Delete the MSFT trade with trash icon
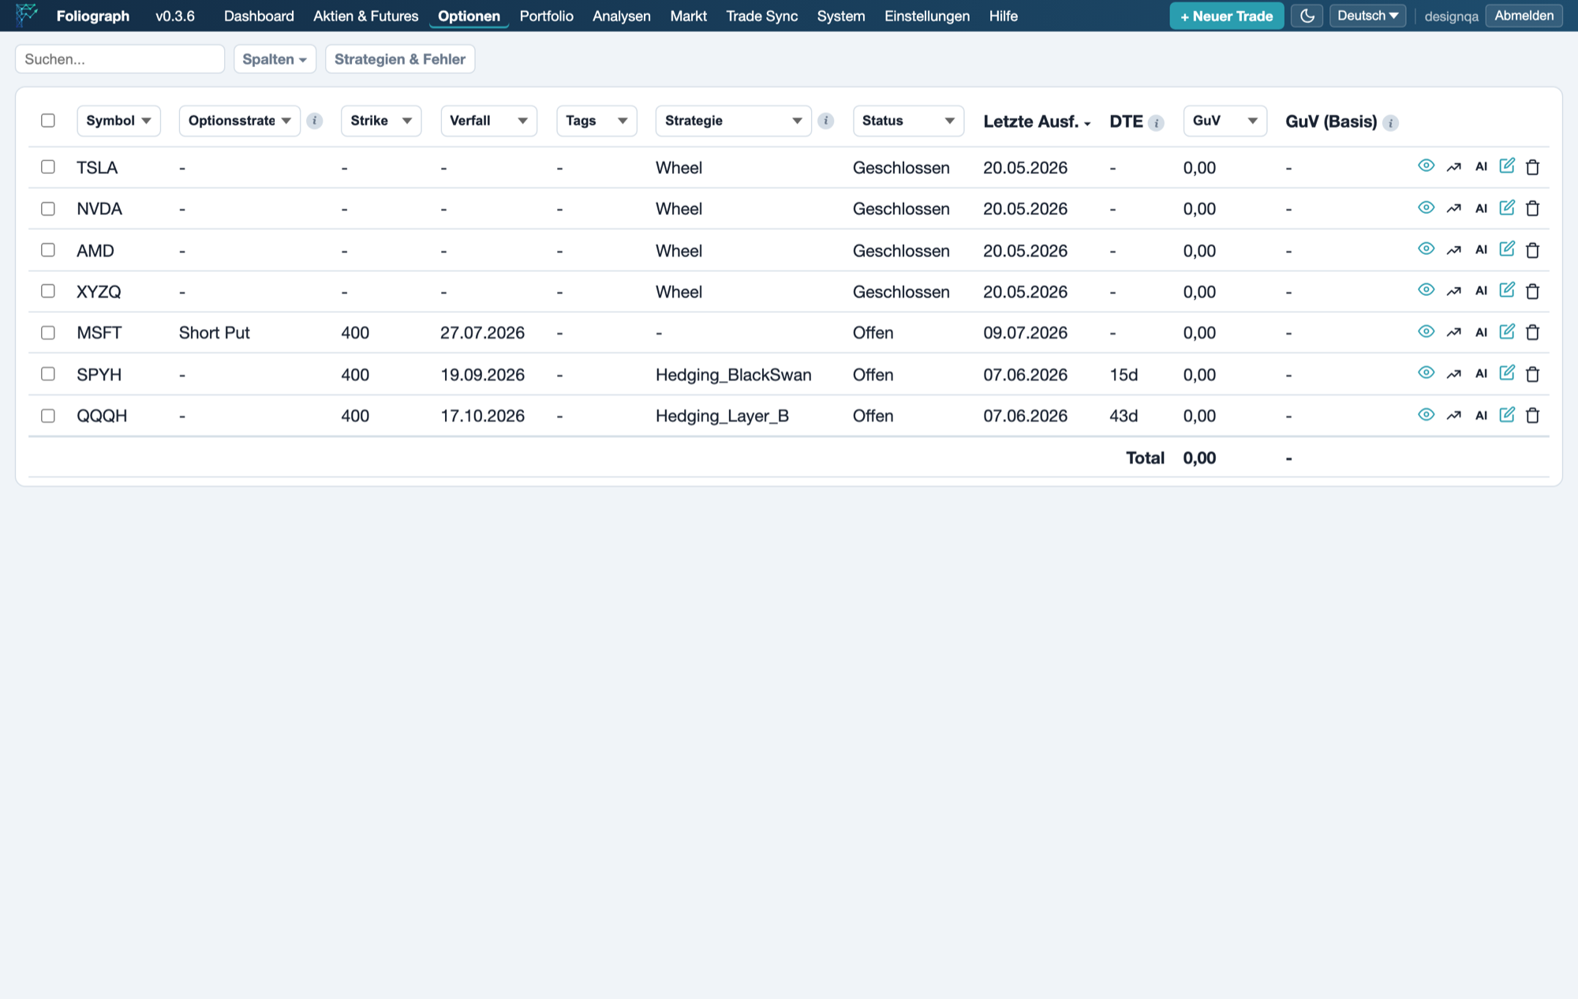1578x999 pixels. coord(1533,332)
